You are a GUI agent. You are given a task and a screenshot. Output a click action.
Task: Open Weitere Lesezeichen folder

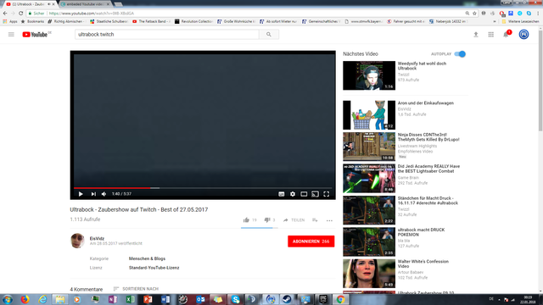point(520,21)
